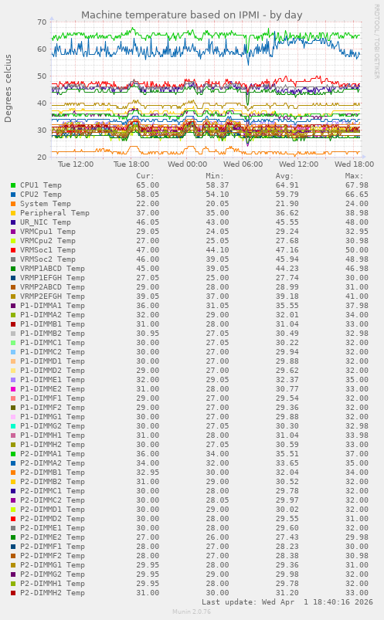Select the "UR_NIC Temp" legend label
This screenshot has height=620, width=384.
pos(46,222)
